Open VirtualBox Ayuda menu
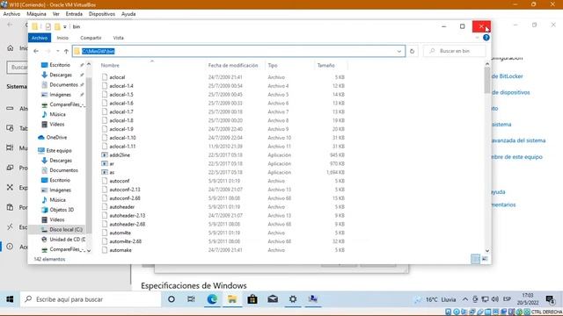Viewport: 563px width, 316px height. pyautogui.click(x=128, y=14)
